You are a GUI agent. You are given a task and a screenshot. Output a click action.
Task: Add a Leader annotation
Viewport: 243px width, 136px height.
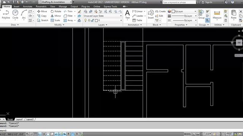(138, 16)
